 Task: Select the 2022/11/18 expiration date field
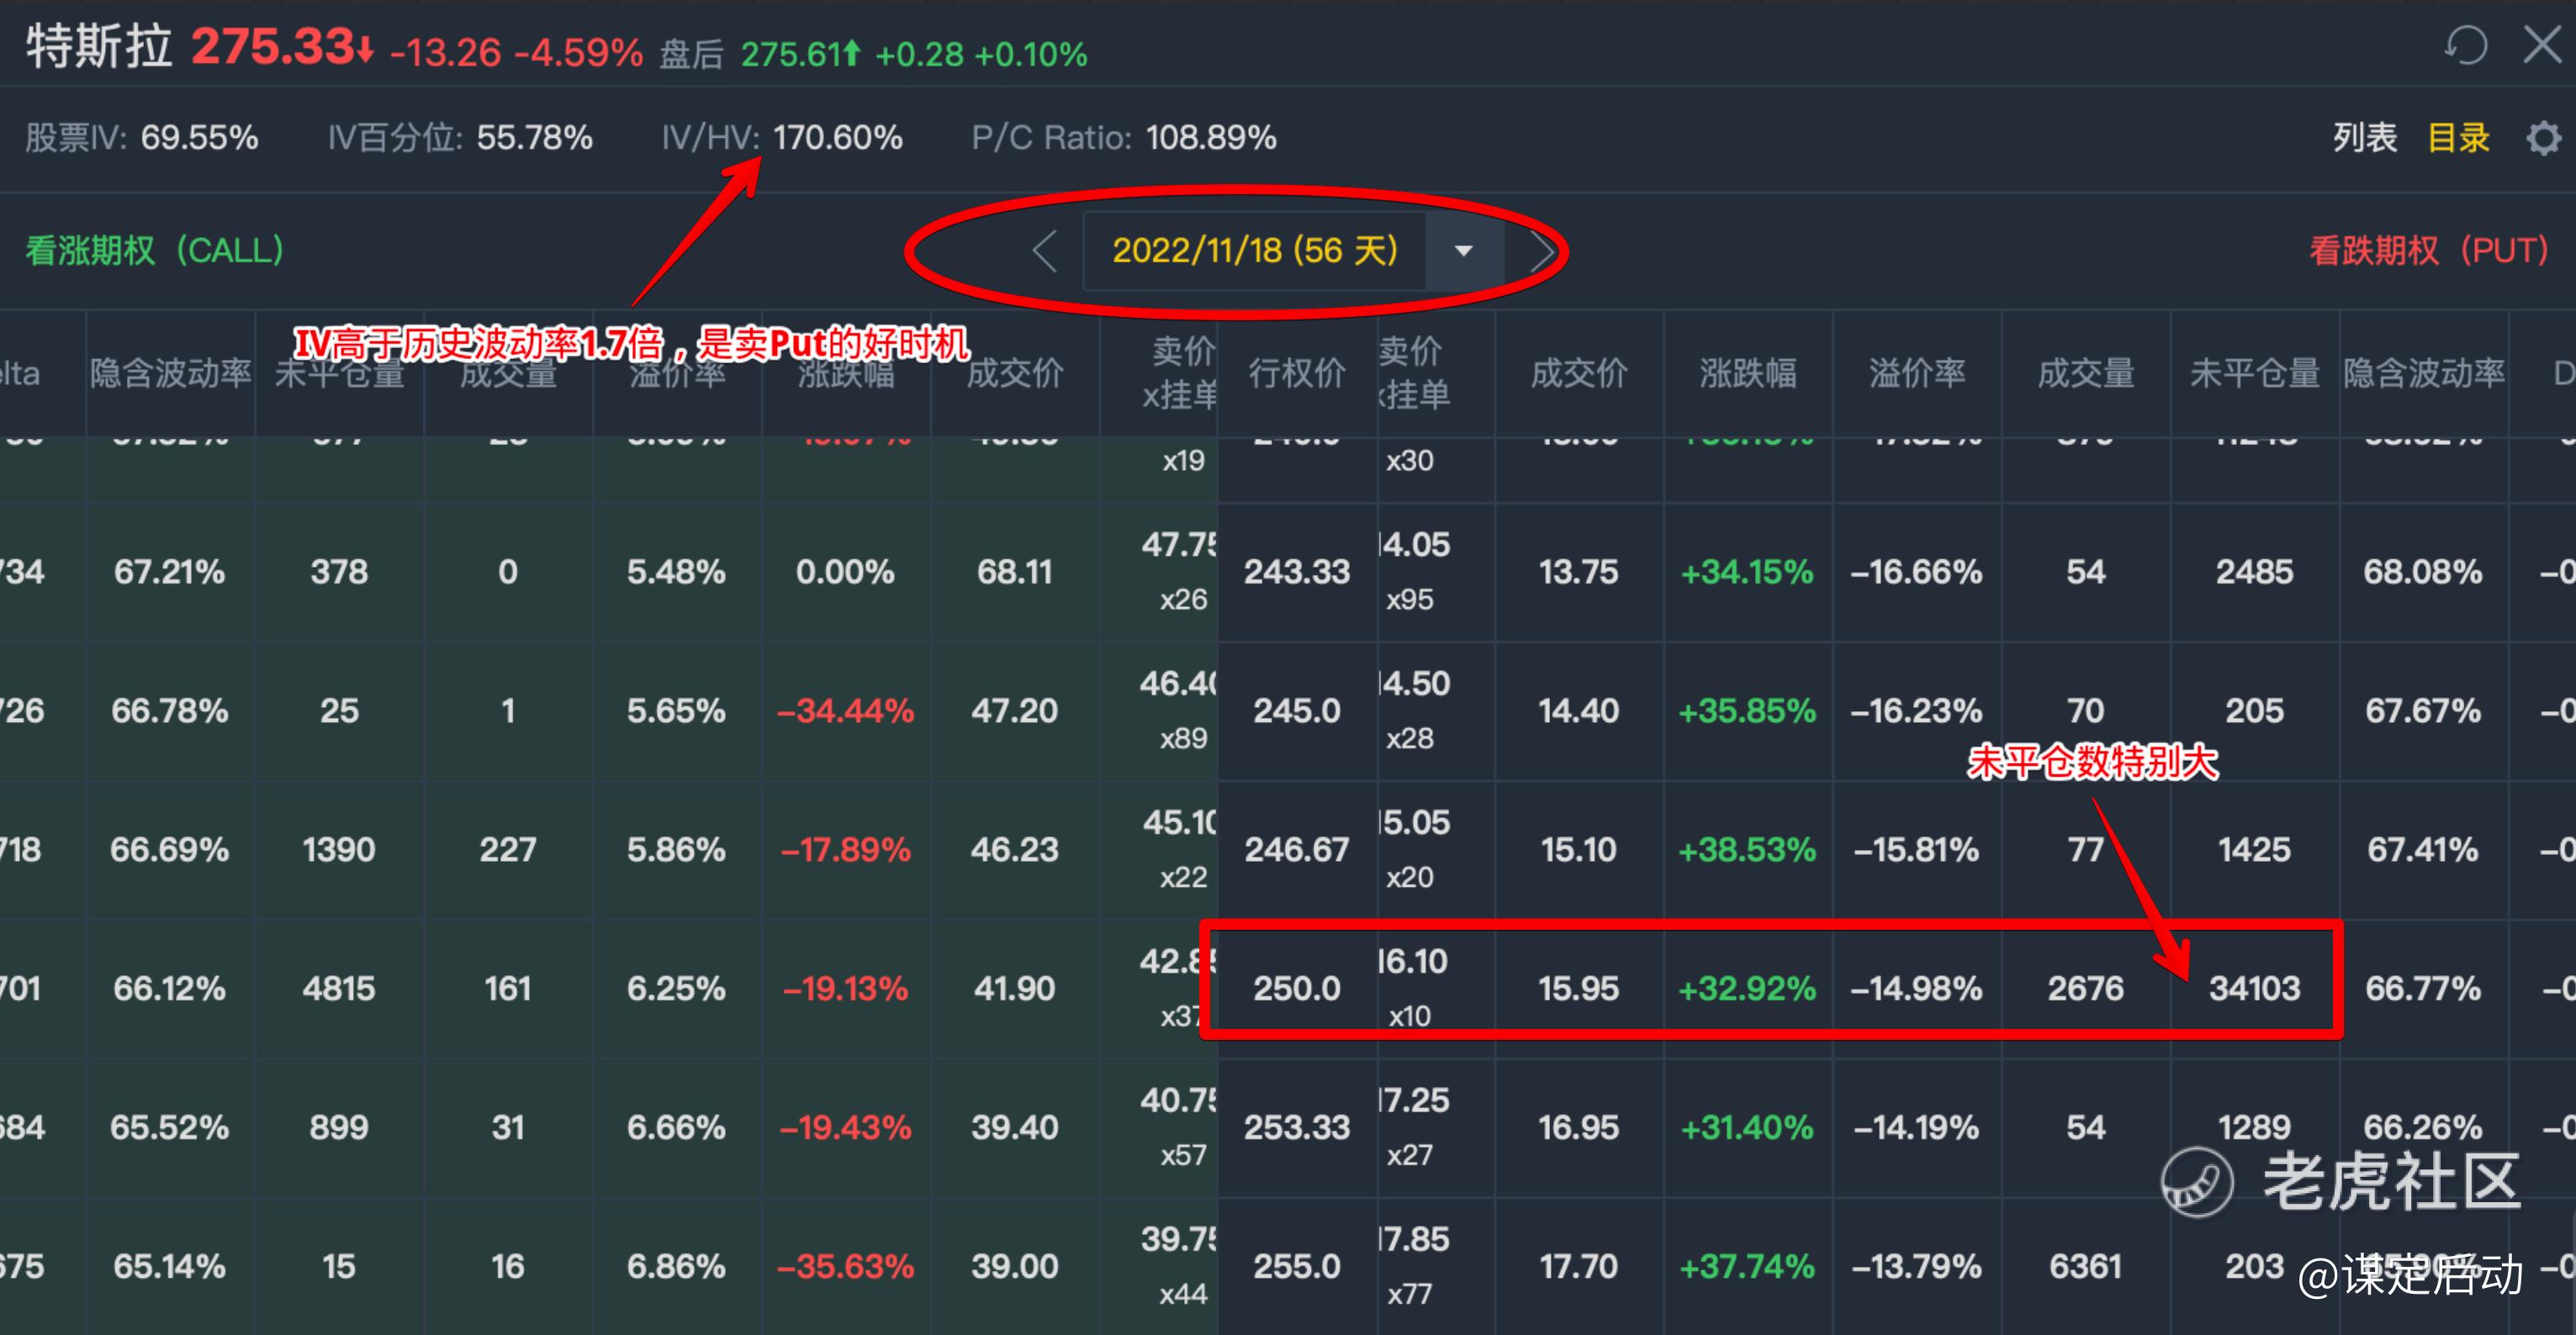(x=1254, y=251)
